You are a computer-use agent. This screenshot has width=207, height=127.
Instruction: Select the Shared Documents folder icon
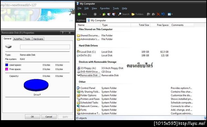coord(78,35)
